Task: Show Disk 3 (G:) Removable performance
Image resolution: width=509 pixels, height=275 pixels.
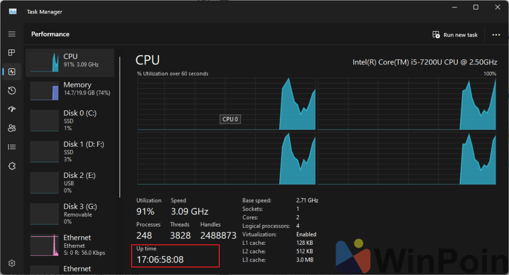Action: click(70, 214)
